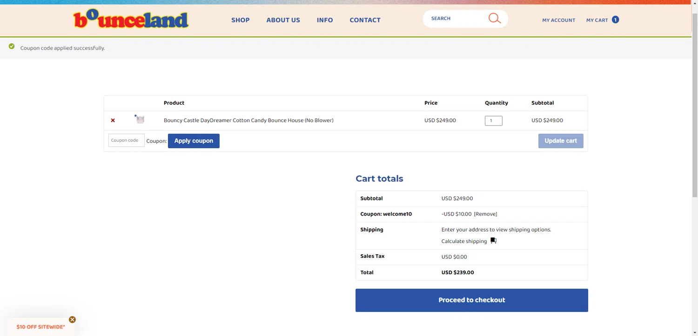Click the Update cart button
The image size is (698, 336).
(x=561, y=141)
